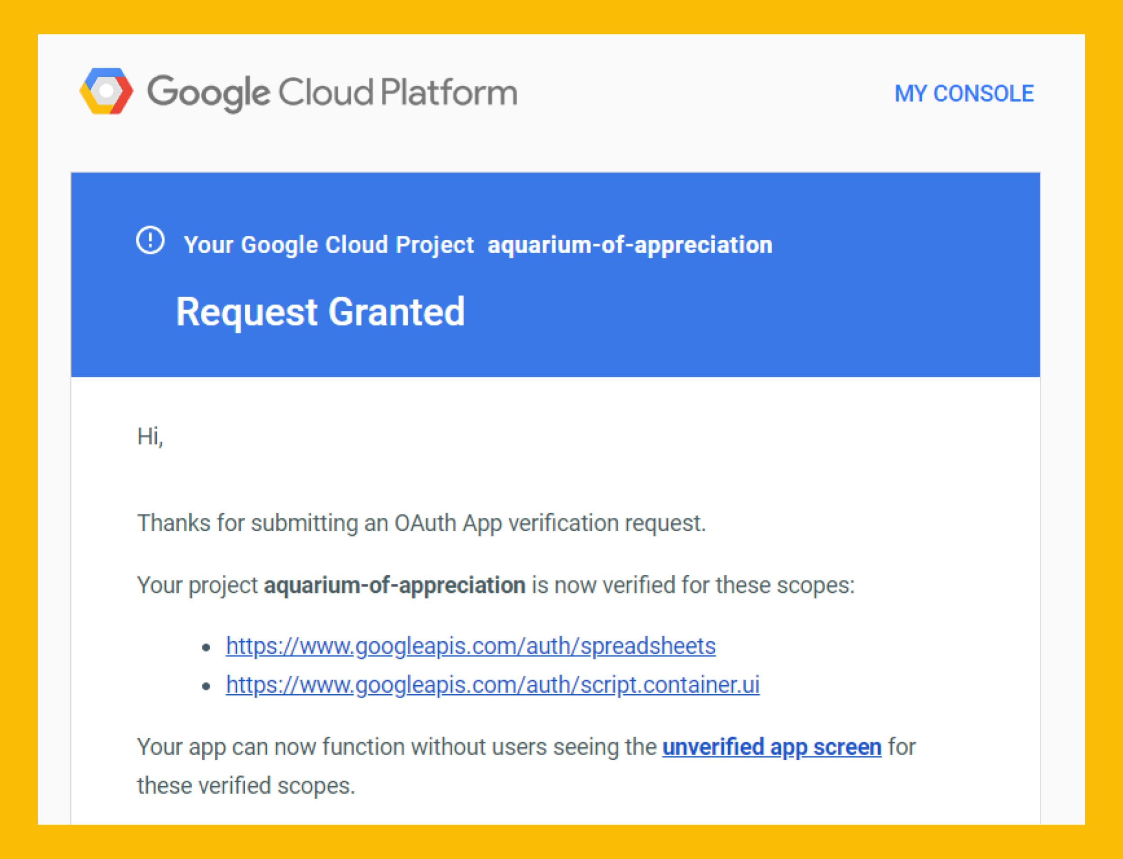The height and width of the screenshot is (859, 1123).
Task: Open the auth/spreadsheets scope link
Action: 470,646
